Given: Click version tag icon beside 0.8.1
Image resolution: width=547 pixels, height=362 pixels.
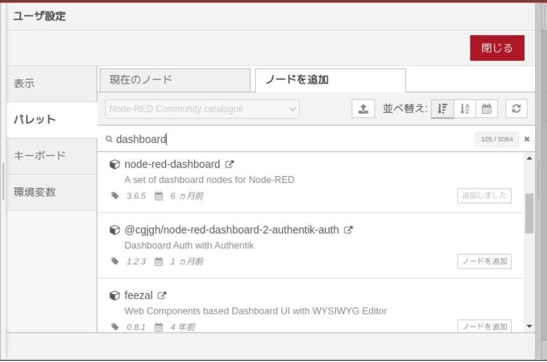Looking at the screenshot, I should (x=115, y=327).
